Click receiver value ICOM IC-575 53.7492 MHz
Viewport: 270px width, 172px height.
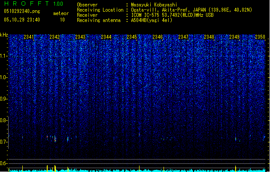pyautogui.click(x=172, y=15)
